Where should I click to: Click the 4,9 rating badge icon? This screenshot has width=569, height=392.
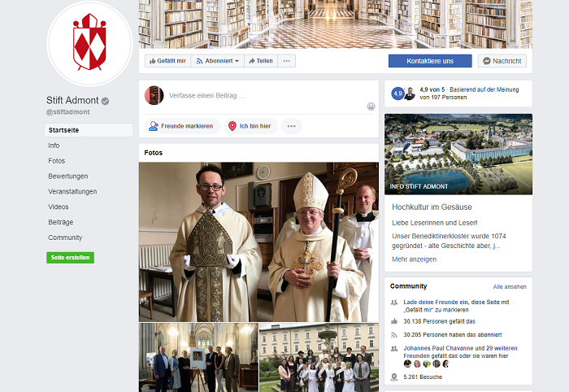398,94
